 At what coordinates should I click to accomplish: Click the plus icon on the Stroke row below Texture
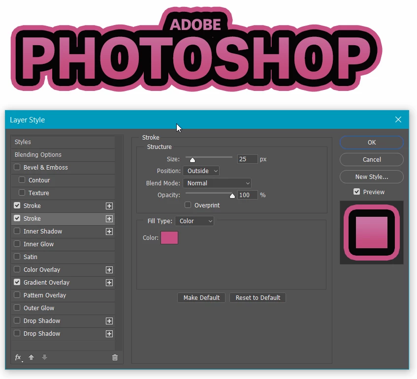click(109, 206)
